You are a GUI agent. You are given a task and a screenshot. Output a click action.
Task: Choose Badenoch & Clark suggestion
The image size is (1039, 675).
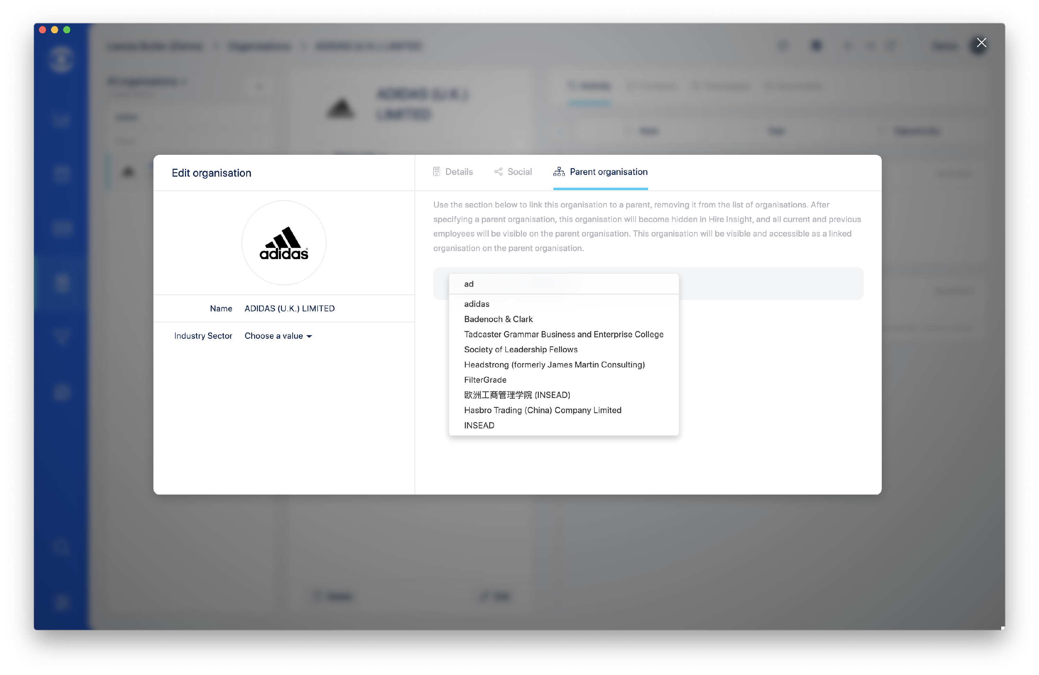tap(498, 319)
